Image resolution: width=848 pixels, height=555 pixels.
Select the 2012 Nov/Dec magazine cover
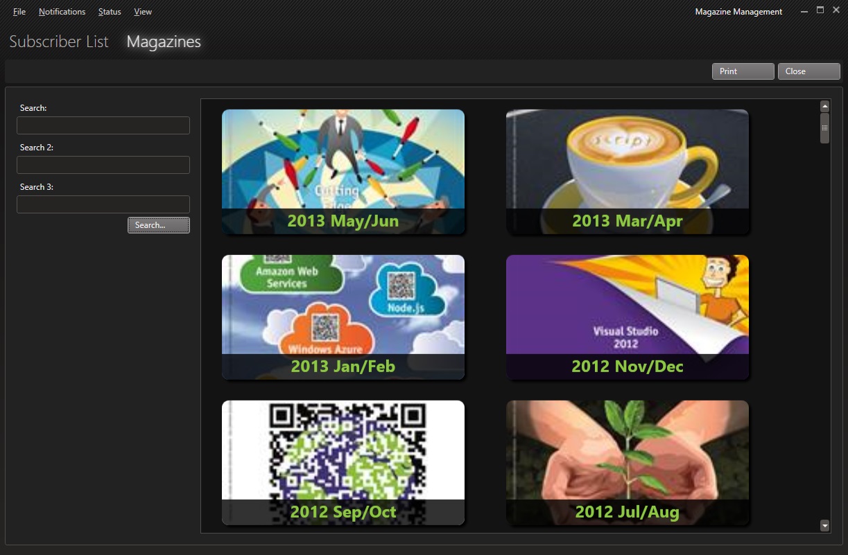pyautogui.click(x=628, y=317)
